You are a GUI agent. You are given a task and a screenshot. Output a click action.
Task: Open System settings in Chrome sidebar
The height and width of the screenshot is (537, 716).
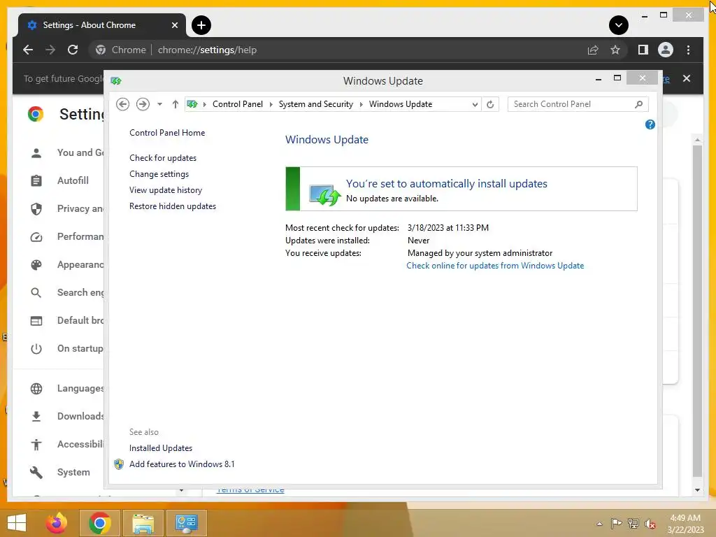[60, 472]
